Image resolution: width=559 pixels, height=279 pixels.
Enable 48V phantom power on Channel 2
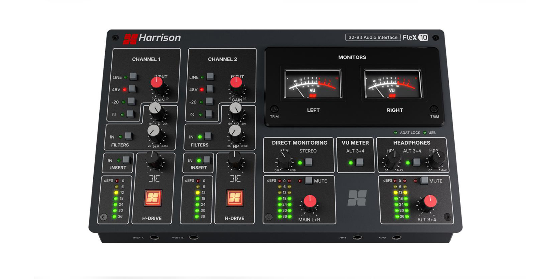tap(210, 89)
